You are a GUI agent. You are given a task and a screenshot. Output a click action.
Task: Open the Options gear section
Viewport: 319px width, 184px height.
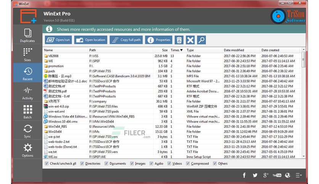(27, 150)
